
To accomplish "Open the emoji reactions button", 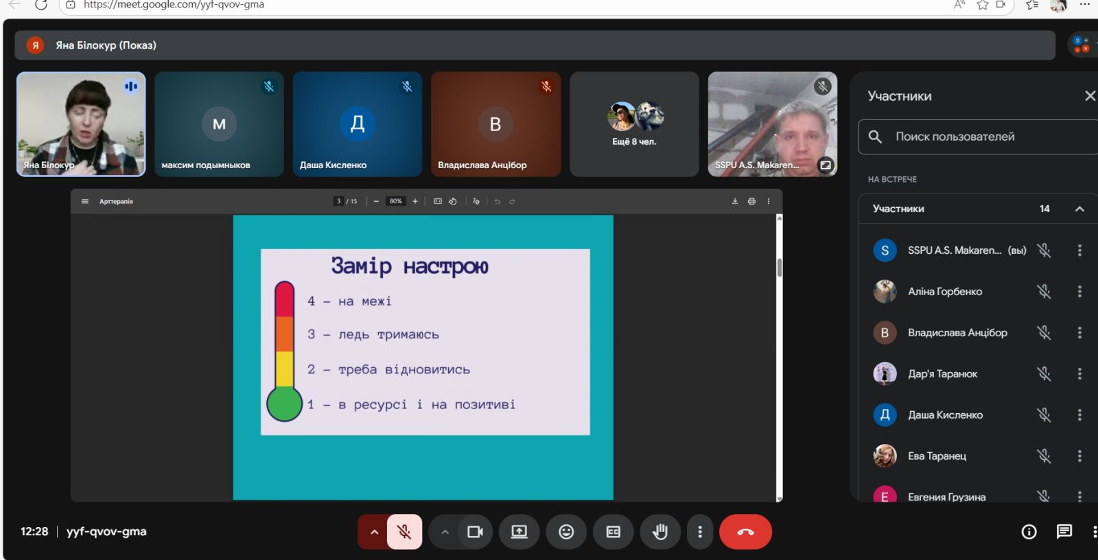I will pyautogui.click(x=566, y=532).
